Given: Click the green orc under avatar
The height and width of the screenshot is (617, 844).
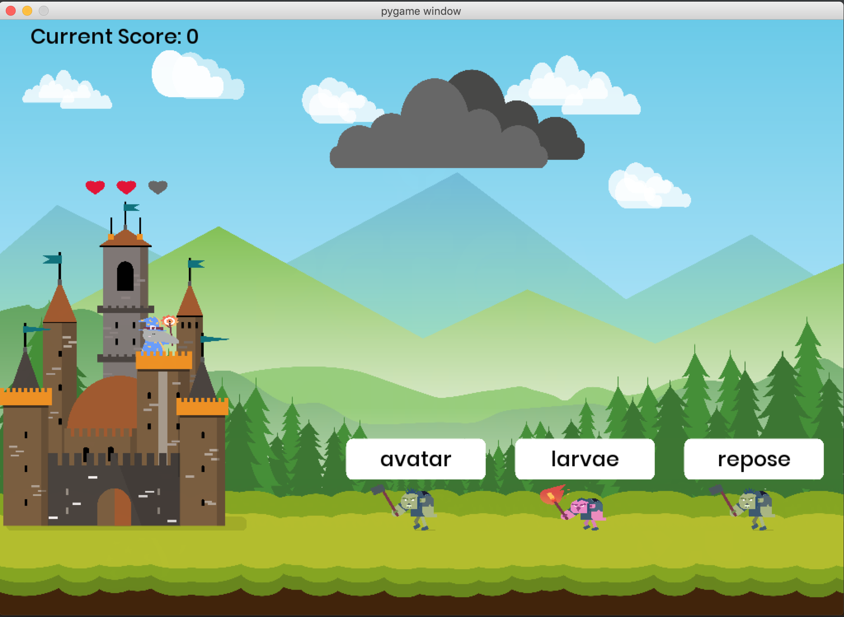Looking at the screenshot, I should coord(416,509).
